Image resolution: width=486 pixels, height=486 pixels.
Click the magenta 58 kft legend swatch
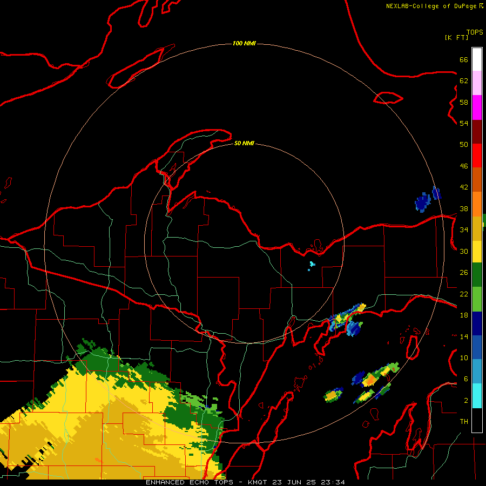477,107
